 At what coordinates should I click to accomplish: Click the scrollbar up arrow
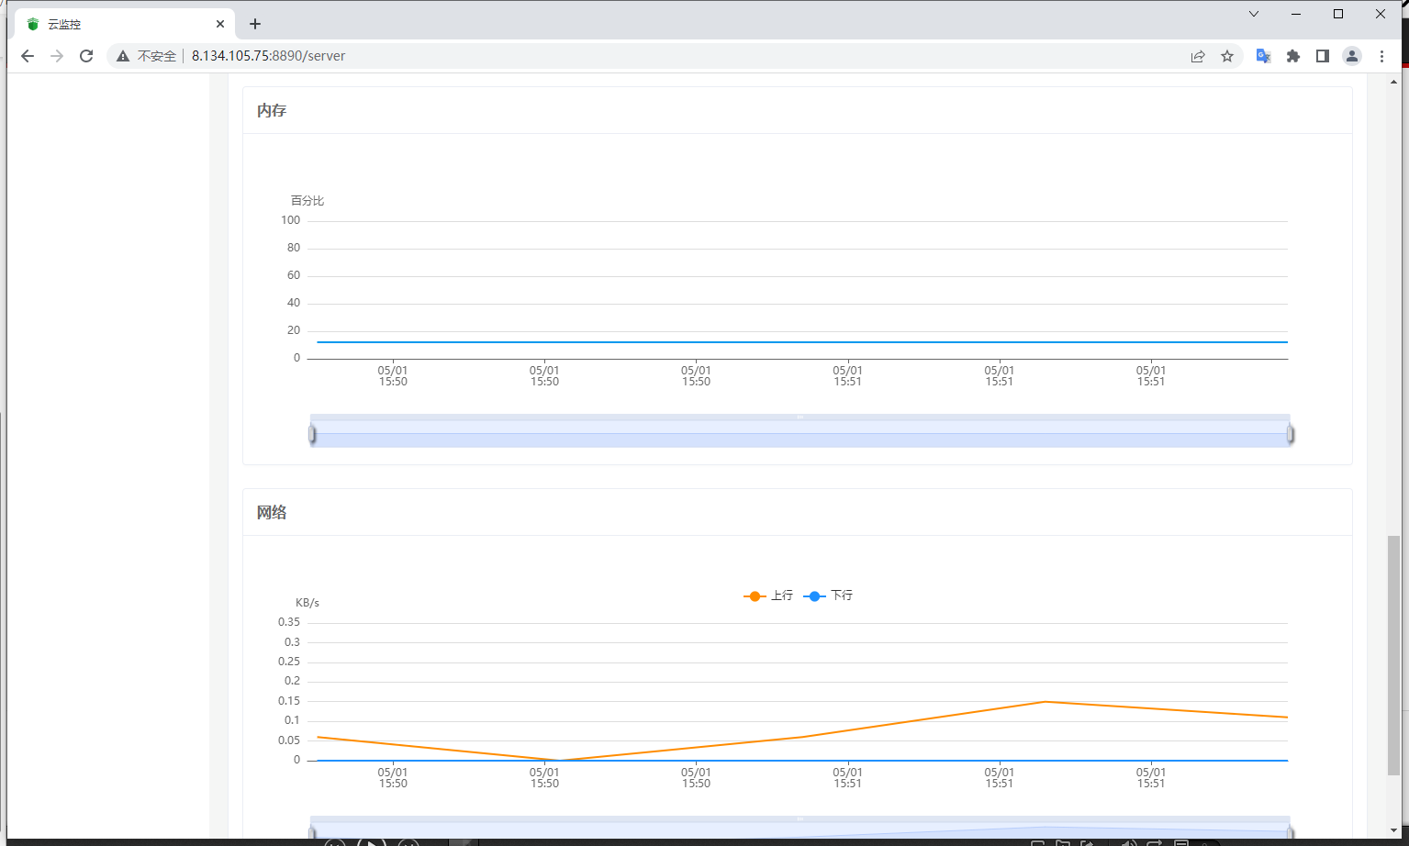[1393, 82]
